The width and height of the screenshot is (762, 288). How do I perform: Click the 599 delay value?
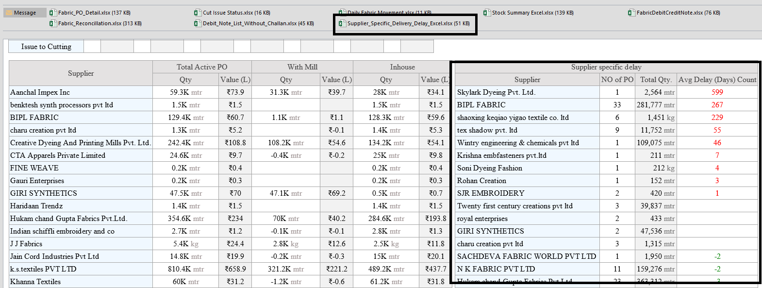pos(717,92)
